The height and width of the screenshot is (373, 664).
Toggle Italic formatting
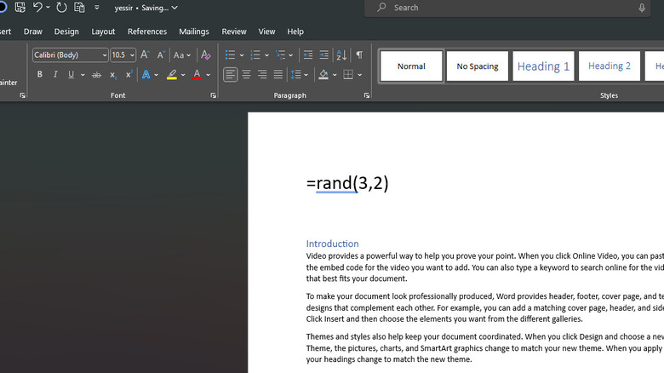click(55, 75)
